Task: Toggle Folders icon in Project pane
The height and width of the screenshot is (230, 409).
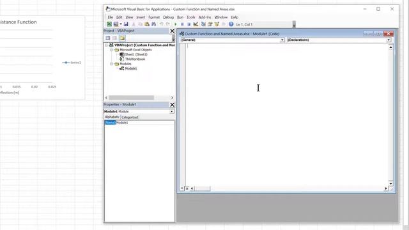Action: [x=122, y=38]
